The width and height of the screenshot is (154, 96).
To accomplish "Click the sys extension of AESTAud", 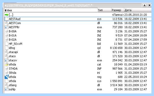I will click(x=99, y=19).
